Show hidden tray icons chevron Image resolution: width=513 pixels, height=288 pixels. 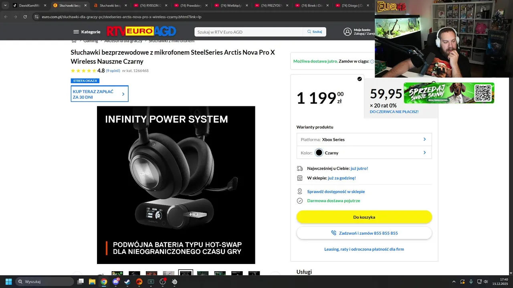tap(454, 282)
